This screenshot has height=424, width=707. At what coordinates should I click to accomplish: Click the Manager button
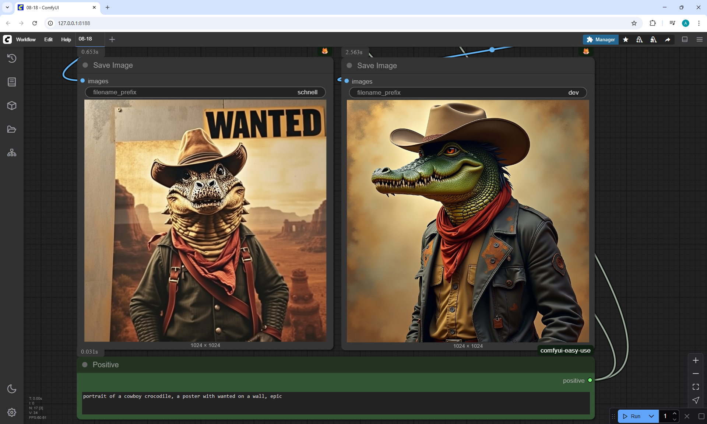click(x=601, y=39)
